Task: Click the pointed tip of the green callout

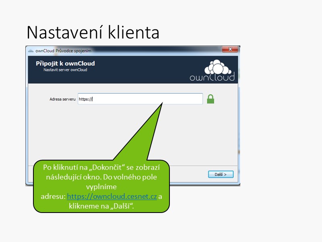Action: [162, 103]
